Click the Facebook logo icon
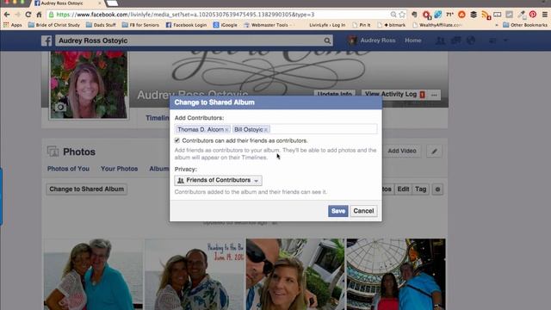 click(46, 40)
